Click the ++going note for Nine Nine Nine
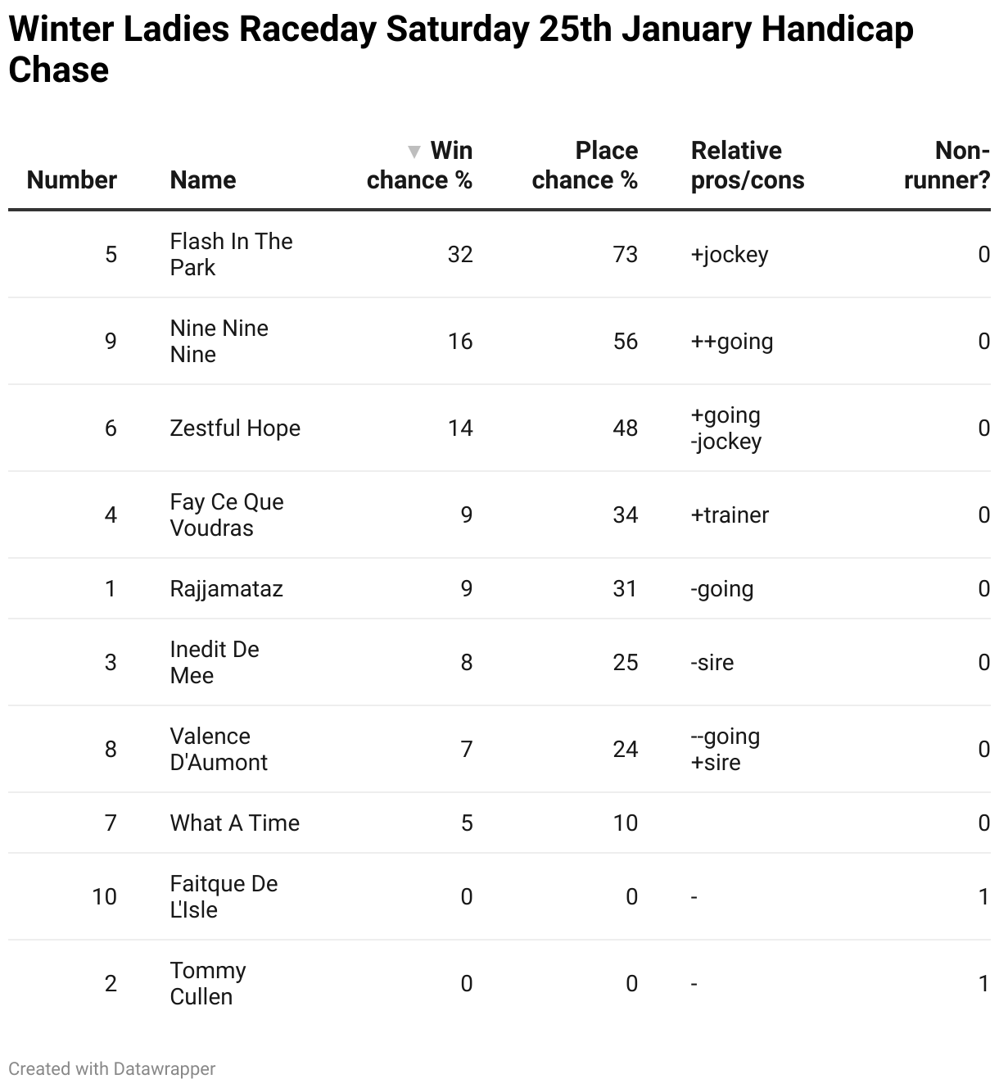Image resolution: width=999 pixels, height=1088 pixels. coord(732,341)
